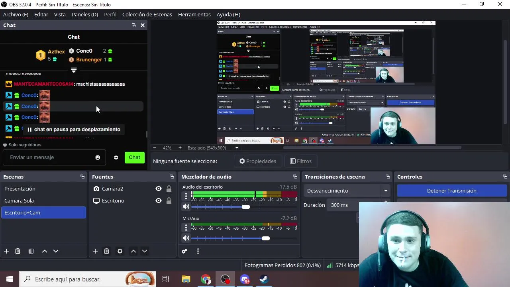510x287 pixels.
Task: Open the Vista menu
Action: [x=60, y=14]
